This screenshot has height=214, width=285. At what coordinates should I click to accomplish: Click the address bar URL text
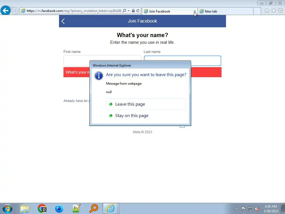tap(74, 11)
